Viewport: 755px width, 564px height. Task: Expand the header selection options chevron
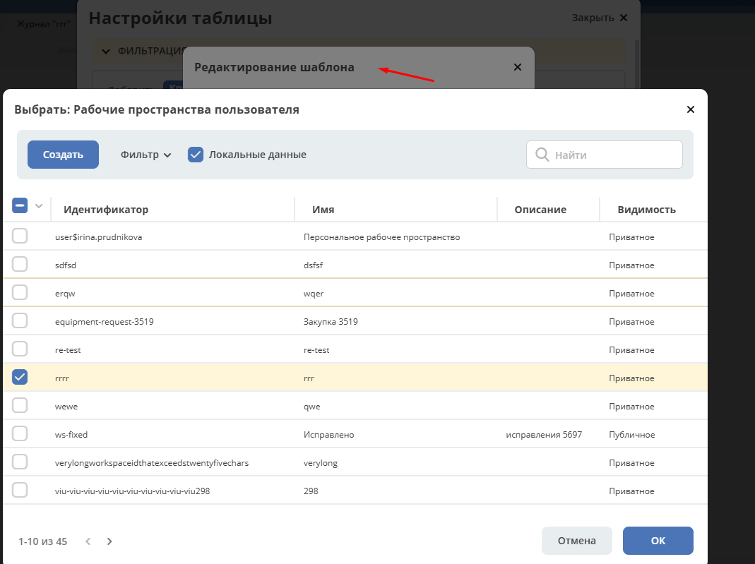pos(39,206)
